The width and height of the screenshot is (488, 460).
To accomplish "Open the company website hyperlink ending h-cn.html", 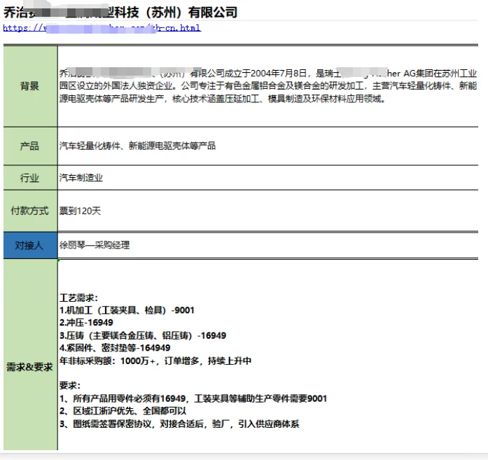I will (102, 28).
